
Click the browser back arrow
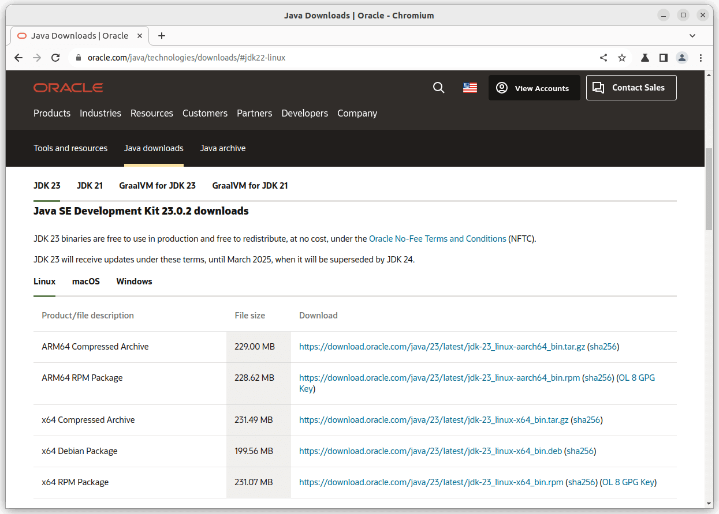click(18, 58)
